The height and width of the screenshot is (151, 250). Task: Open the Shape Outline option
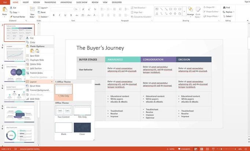click(x=211, y=12)
